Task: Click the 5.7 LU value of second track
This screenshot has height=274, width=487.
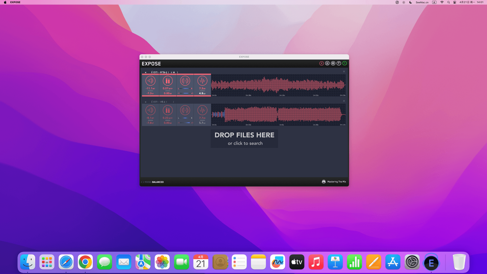Action: [202, 123]
